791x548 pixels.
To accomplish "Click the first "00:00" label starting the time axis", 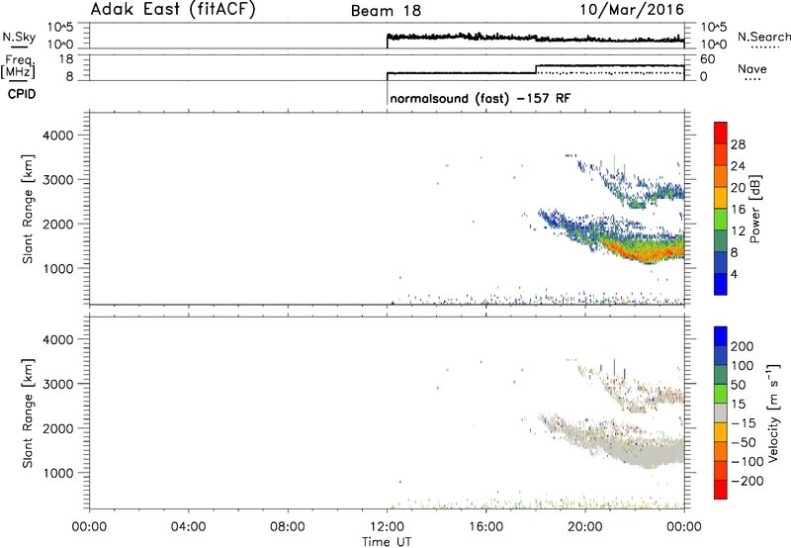I will tap(89, 527).
